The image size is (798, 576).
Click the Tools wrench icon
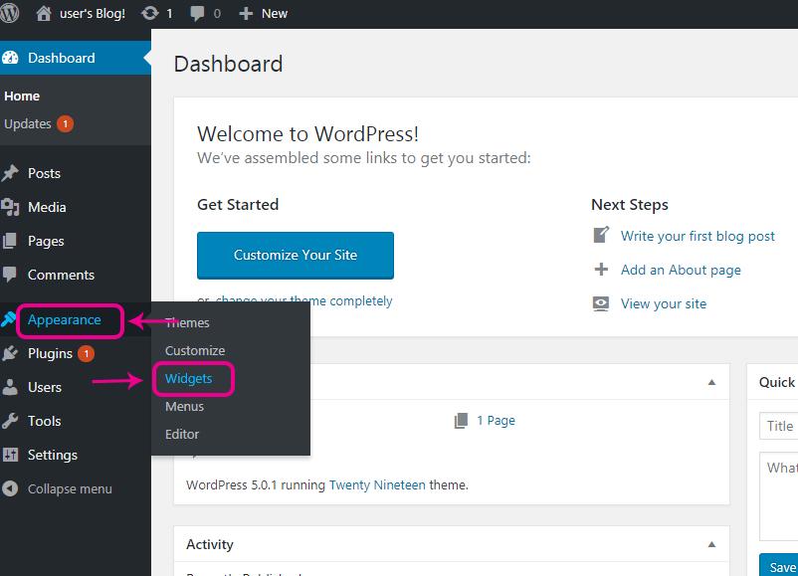[10, 421]
